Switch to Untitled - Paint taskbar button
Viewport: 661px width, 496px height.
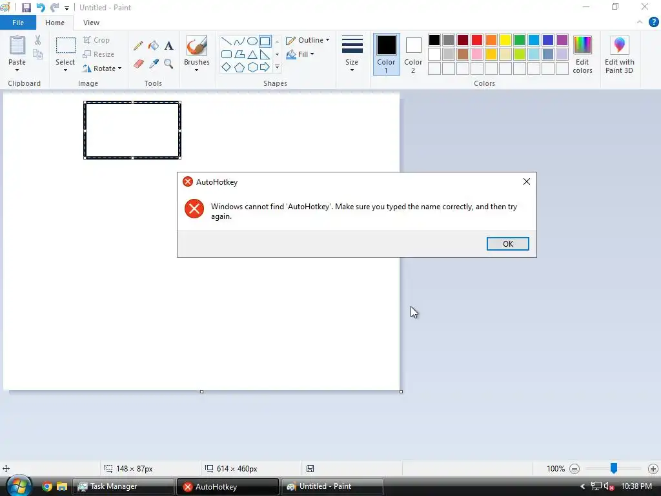pyautogui.click(x=332, y=486)
